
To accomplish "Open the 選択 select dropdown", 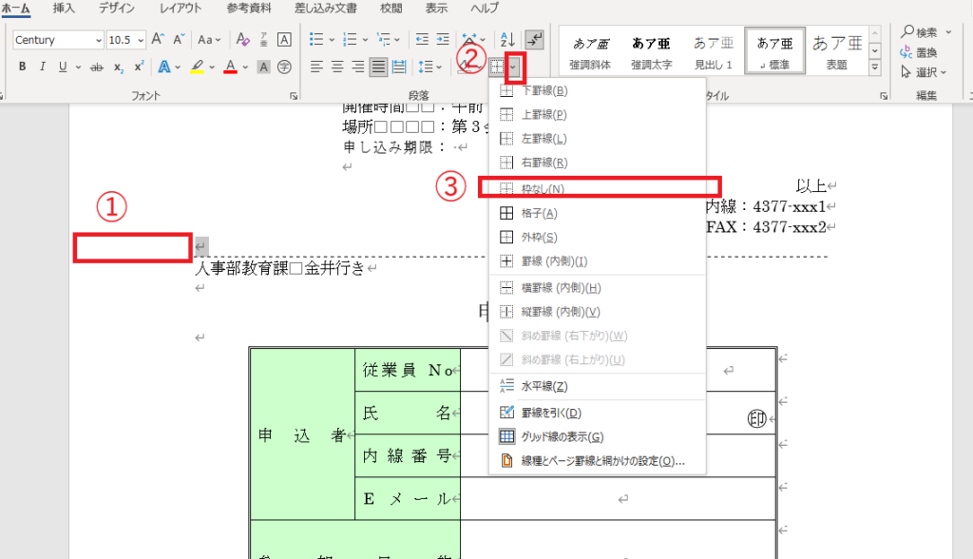I will click(924, 72).
